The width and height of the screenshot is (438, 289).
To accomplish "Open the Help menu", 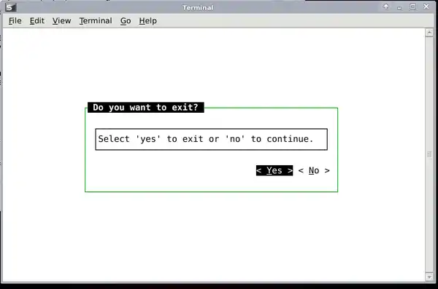I will tap(147, 21).
